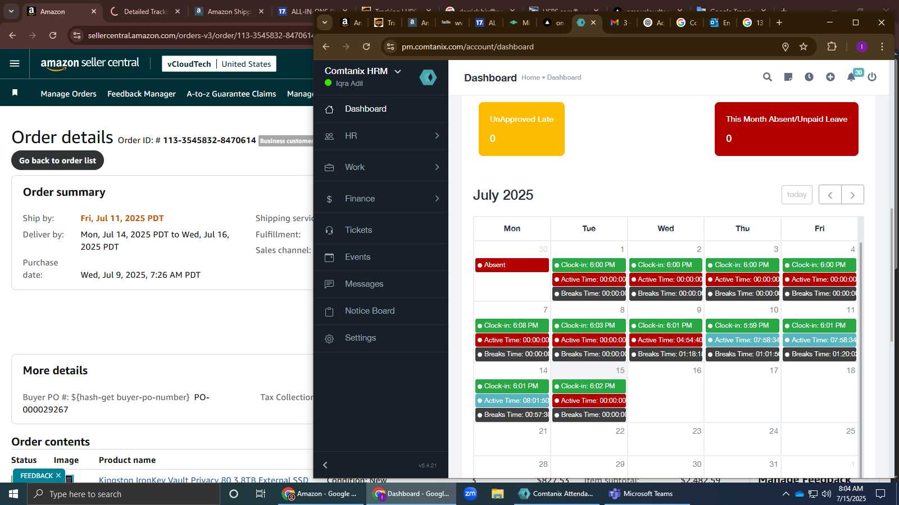Open Comtanix HRM dropdown arrow

[x=398, y=71]
